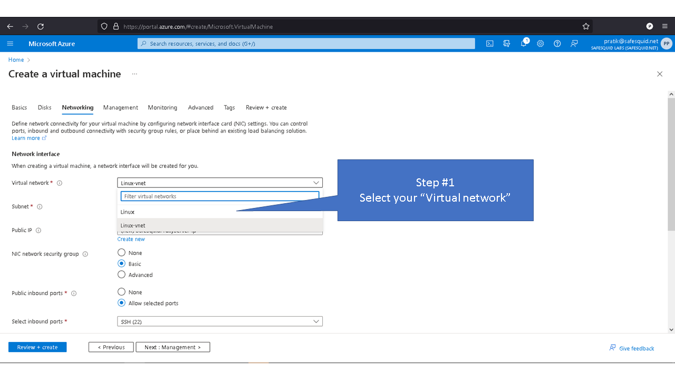Focus the Azure search resources box

(x=306, y=44)
